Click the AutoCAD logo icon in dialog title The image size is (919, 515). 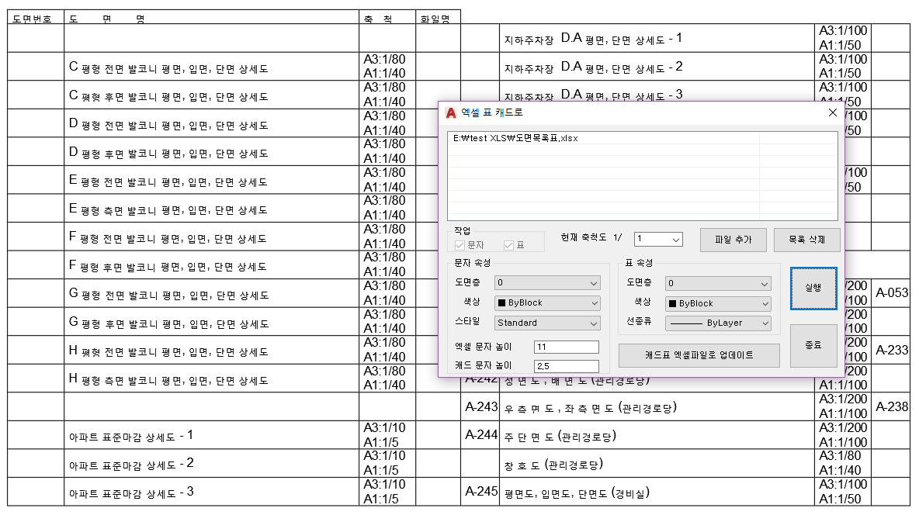(x=450, y=112)
